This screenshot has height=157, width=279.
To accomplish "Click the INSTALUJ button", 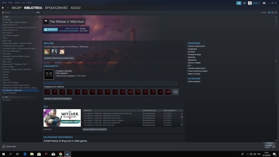I will (51, 30).
